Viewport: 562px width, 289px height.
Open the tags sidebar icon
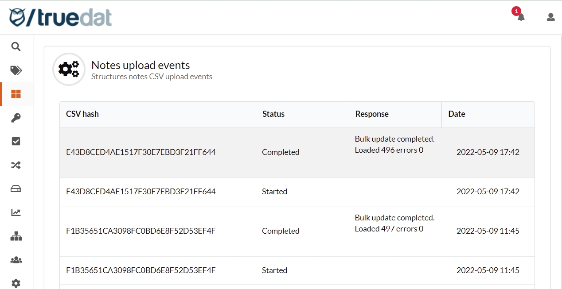pos(16,70)
